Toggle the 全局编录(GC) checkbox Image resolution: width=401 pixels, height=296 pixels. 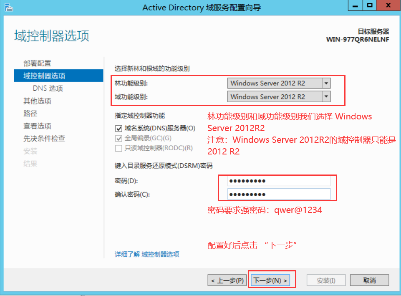point(119,139)
